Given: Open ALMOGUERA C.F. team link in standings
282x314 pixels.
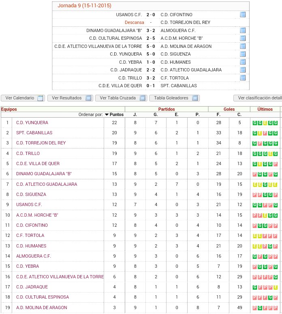Looking at the screenshot, I should click(x=34, y=256).
